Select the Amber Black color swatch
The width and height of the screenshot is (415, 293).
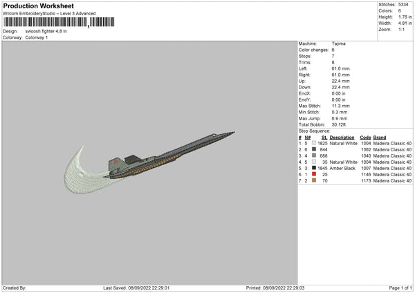coord(314,168)
